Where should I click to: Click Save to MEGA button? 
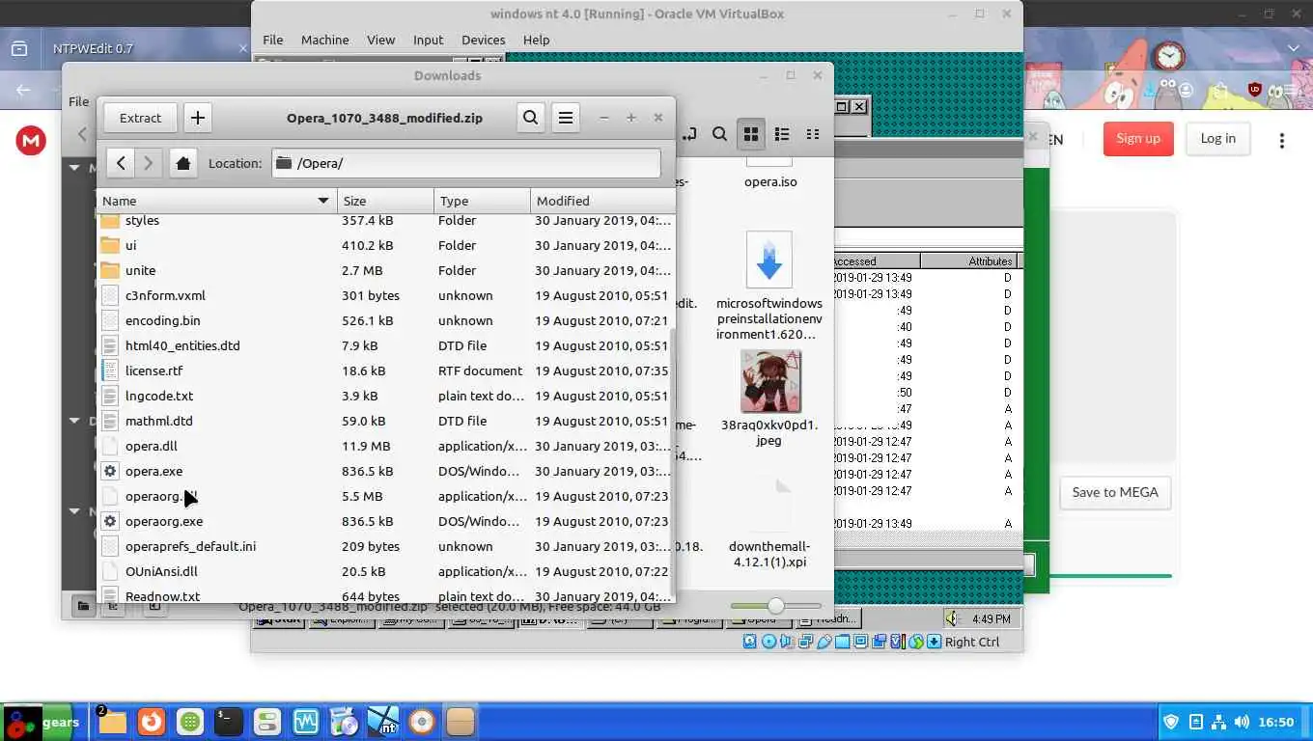point(1114,492)
